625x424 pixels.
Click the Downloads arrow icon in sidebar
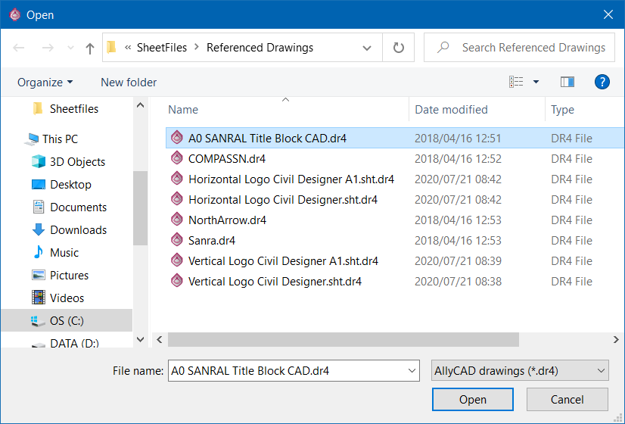point(39,230)
